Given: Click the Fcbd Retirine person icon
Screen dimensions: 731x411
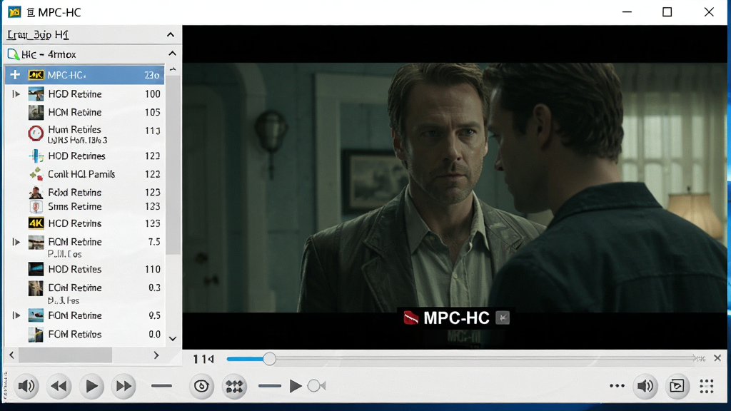Looking at the screenshot, I should coord(36,192).
